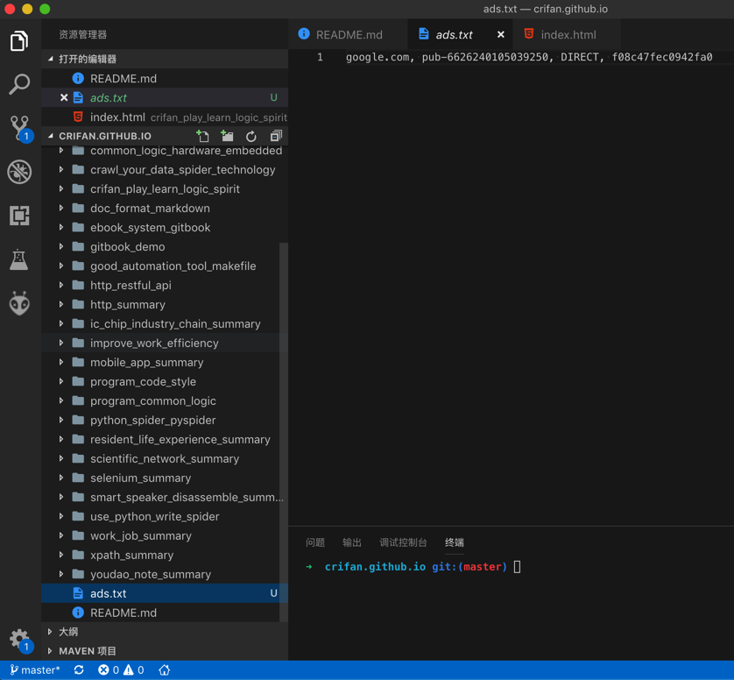Place cursor on line 1 of ads.txt
This screenshot has height=680, width=734.
529,57
